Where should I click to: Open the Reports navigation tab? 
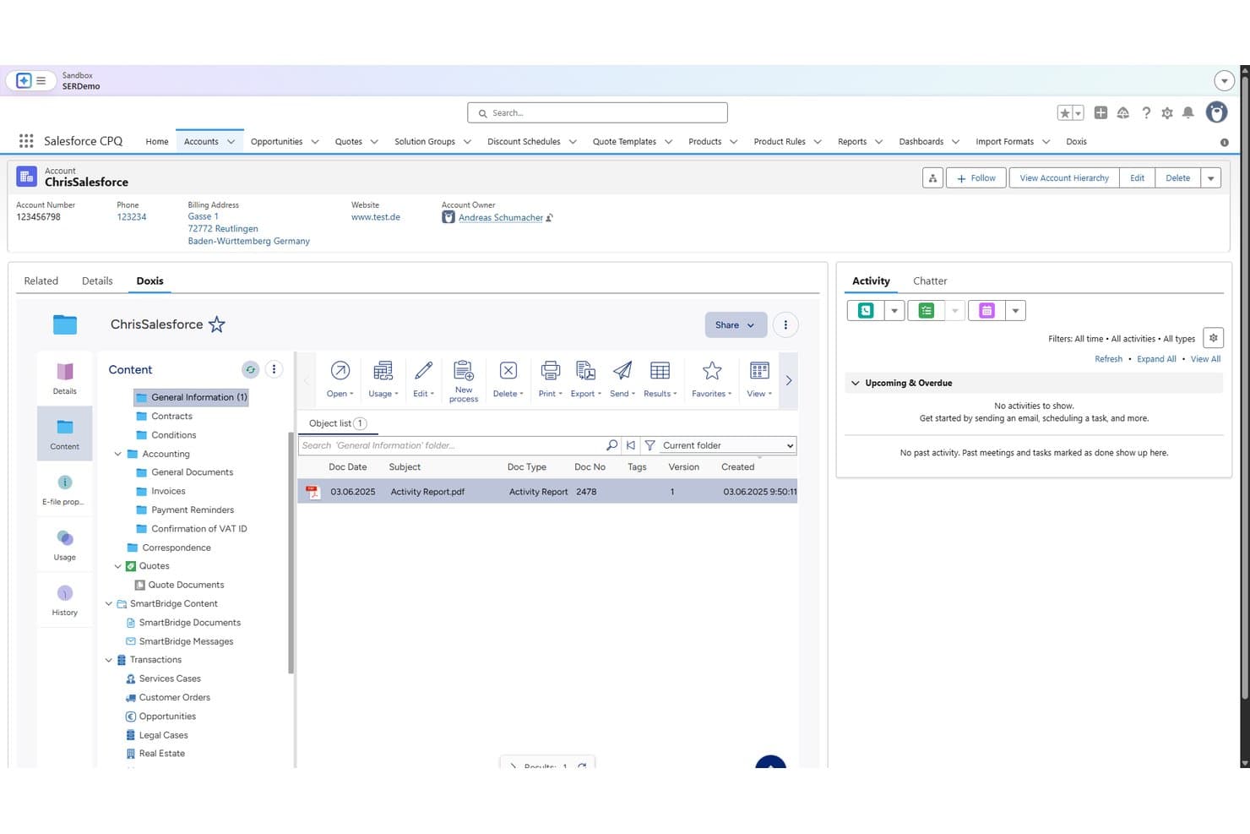[x=852, y=141]
